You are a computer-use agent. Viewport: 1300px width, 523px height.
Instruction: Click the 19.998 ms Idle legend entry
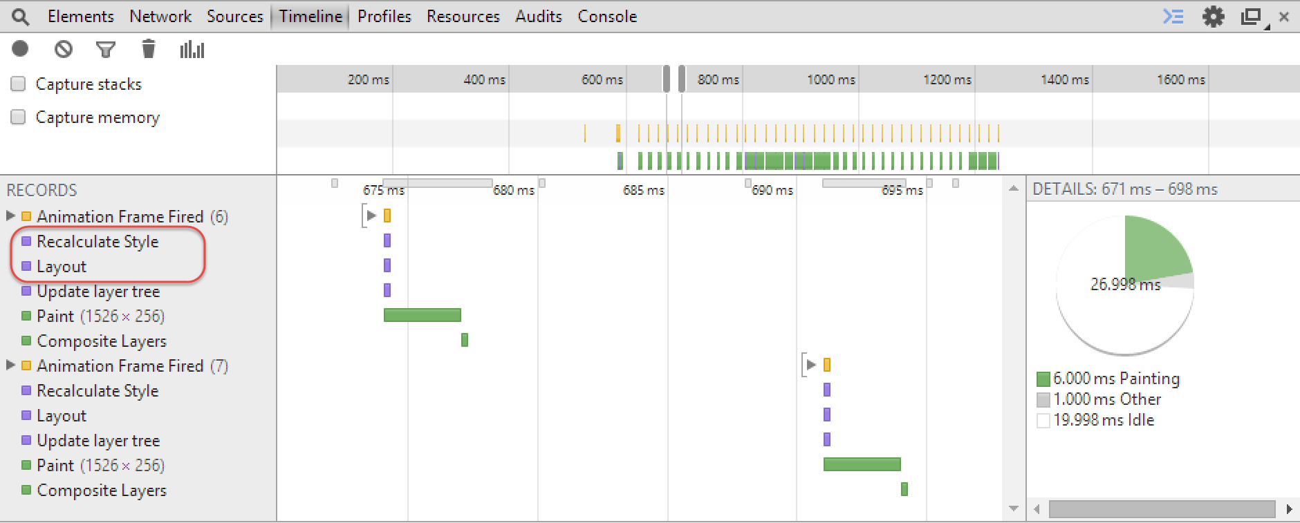(x=1095, y=420)
